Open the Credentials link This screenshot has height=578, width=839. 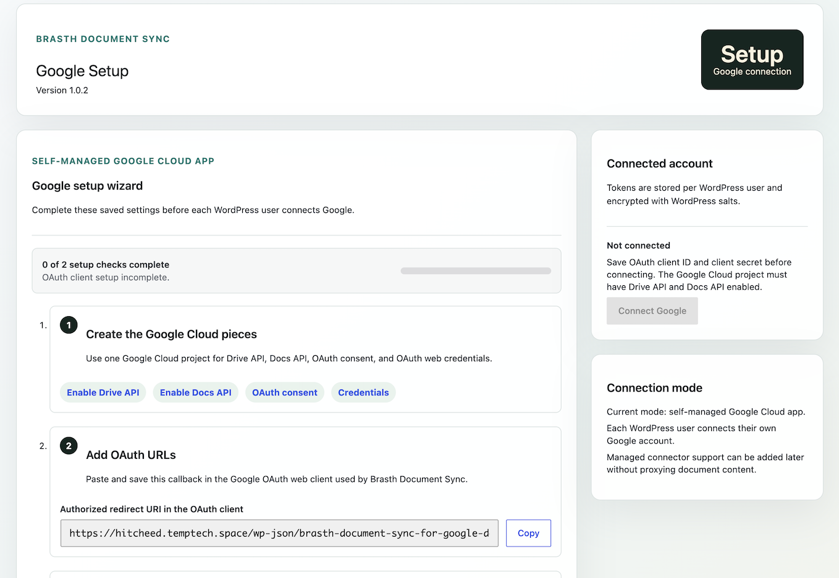(x=363, y=393)
